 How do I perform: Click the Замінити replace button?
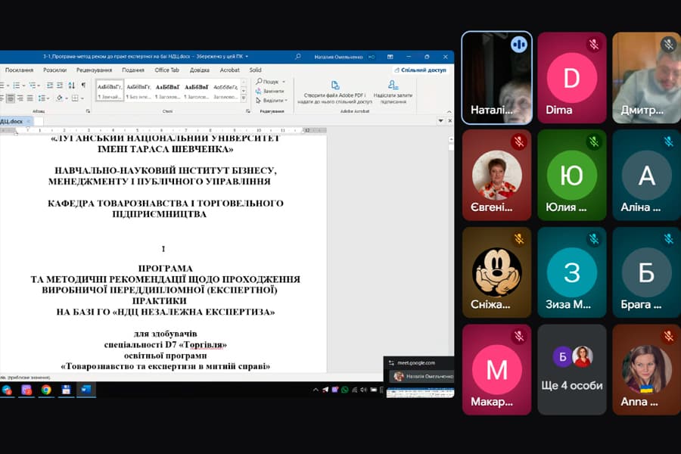click(270, 92)
